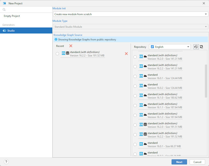Select DE Version 16.2.2 radio button
The image size is (209, 166).
(135, 67)
